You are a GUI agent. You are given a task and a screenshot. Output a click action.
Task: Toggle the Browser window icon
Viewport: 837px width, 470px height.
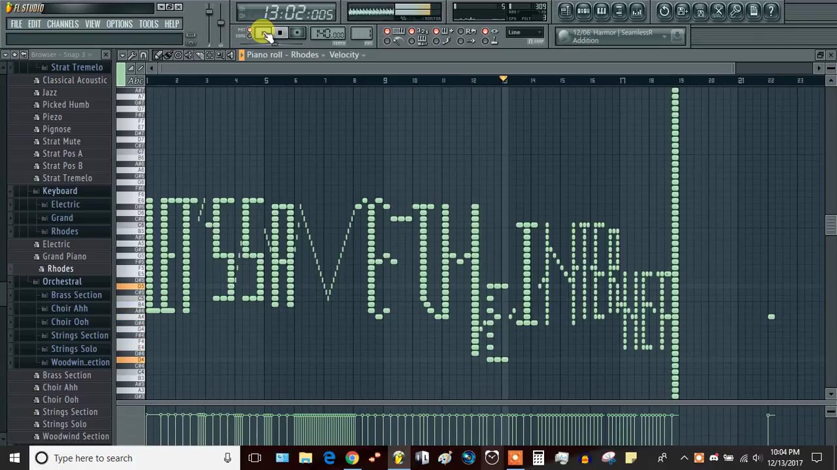pos(619,11)
